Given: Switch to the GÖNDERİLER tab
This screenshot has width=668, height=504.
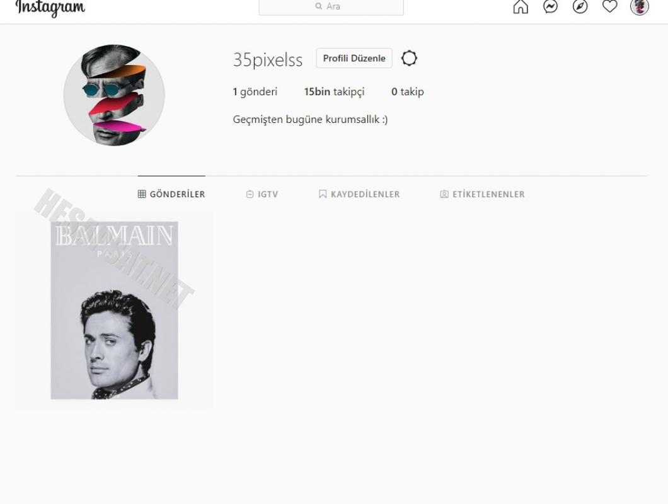Looking at the screenshot, I should [x=171, y=194].
